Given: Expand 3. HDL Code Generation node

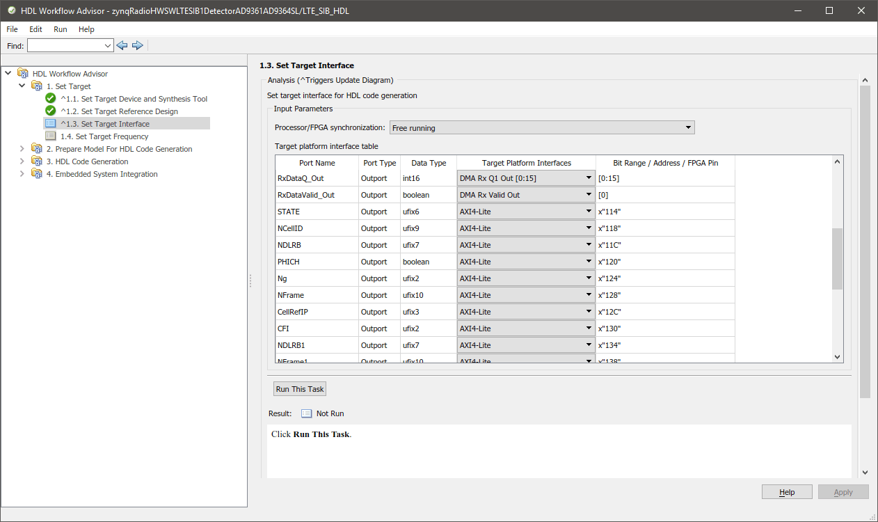Looking at the screenshot, I should click(22, 161).
